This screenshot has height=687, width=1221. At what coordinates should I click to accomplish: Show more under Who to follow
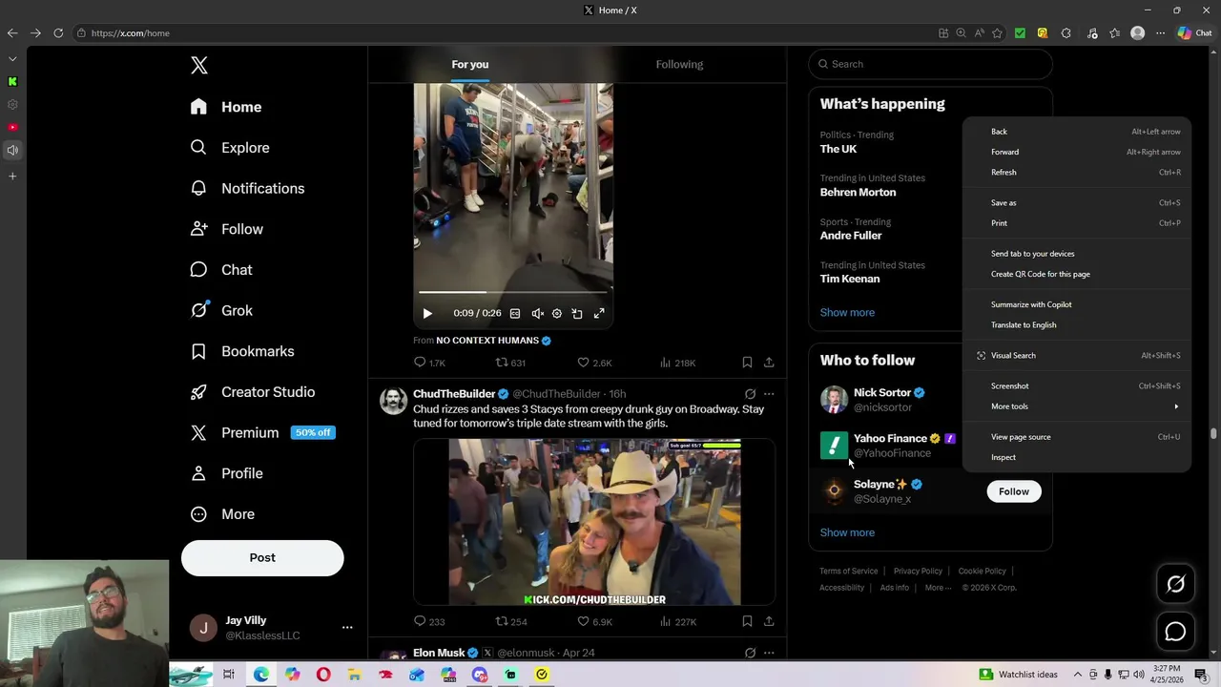click(847, 532)
